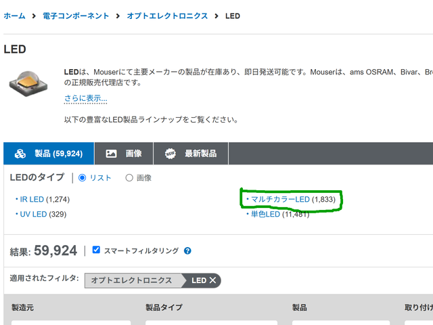The width and height of the screenshot is (433, 325).
Task: Open the マルチカラーLED category link
Action: (280, 199)
